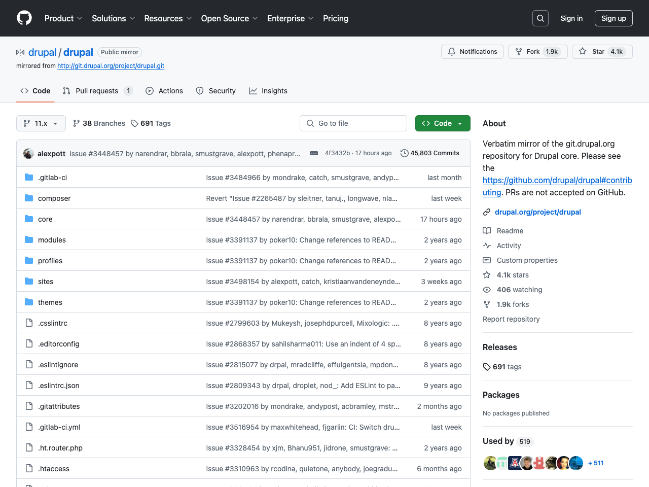
Task: Expand the Product menu
Action: click(x=63, y=18)
